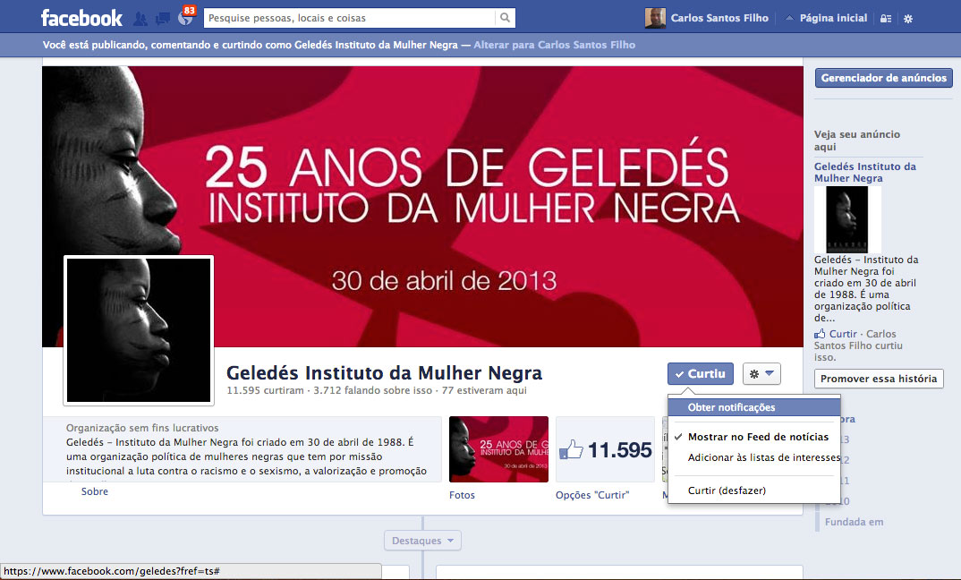The image size is (961, 580).
Task: Select Curtir (desfazer) option
Action: click(x=753, y=490)
